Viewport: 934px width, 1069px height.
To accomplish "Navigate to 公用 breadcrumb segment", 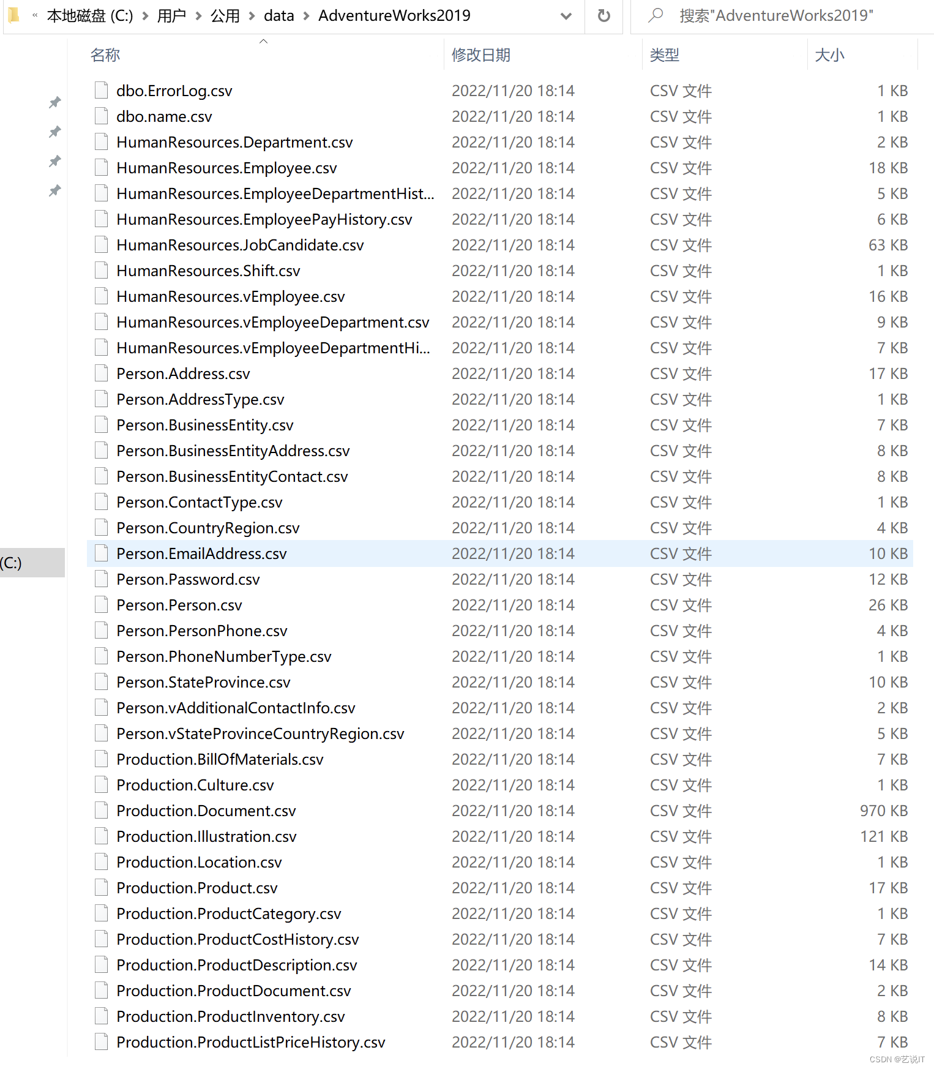I will tap(225, 16).
